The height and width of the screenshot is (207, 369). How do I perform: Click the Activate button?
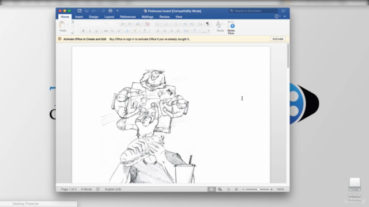(x=278, y=39)
